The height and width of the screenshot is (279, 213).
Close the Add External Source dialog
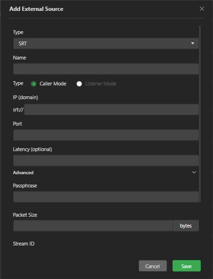tap(202, 8)
